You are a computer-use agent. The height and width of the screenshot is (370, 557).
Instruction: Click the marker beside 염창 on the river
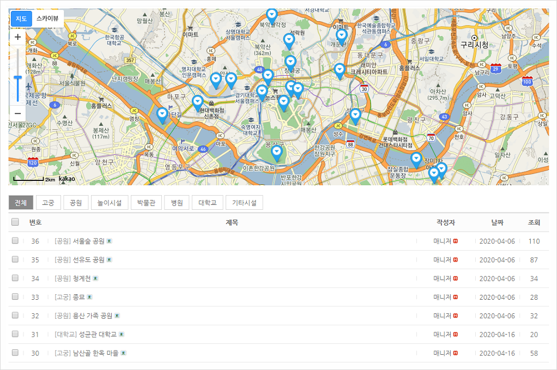click(162, 116)
